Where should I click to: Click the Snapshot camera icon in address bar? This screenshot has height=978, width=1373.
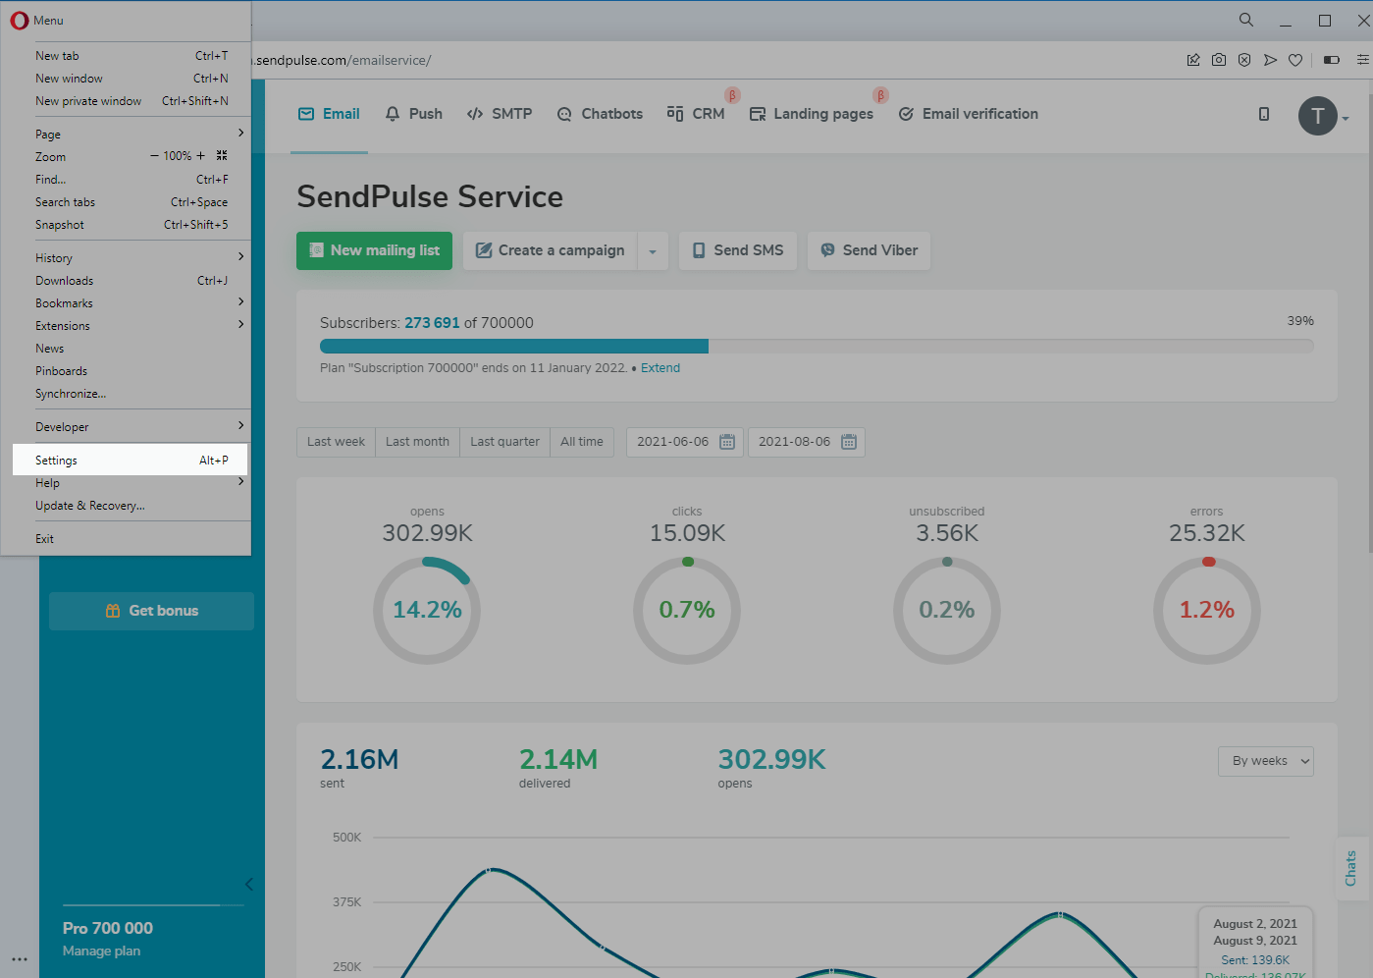1218,60
